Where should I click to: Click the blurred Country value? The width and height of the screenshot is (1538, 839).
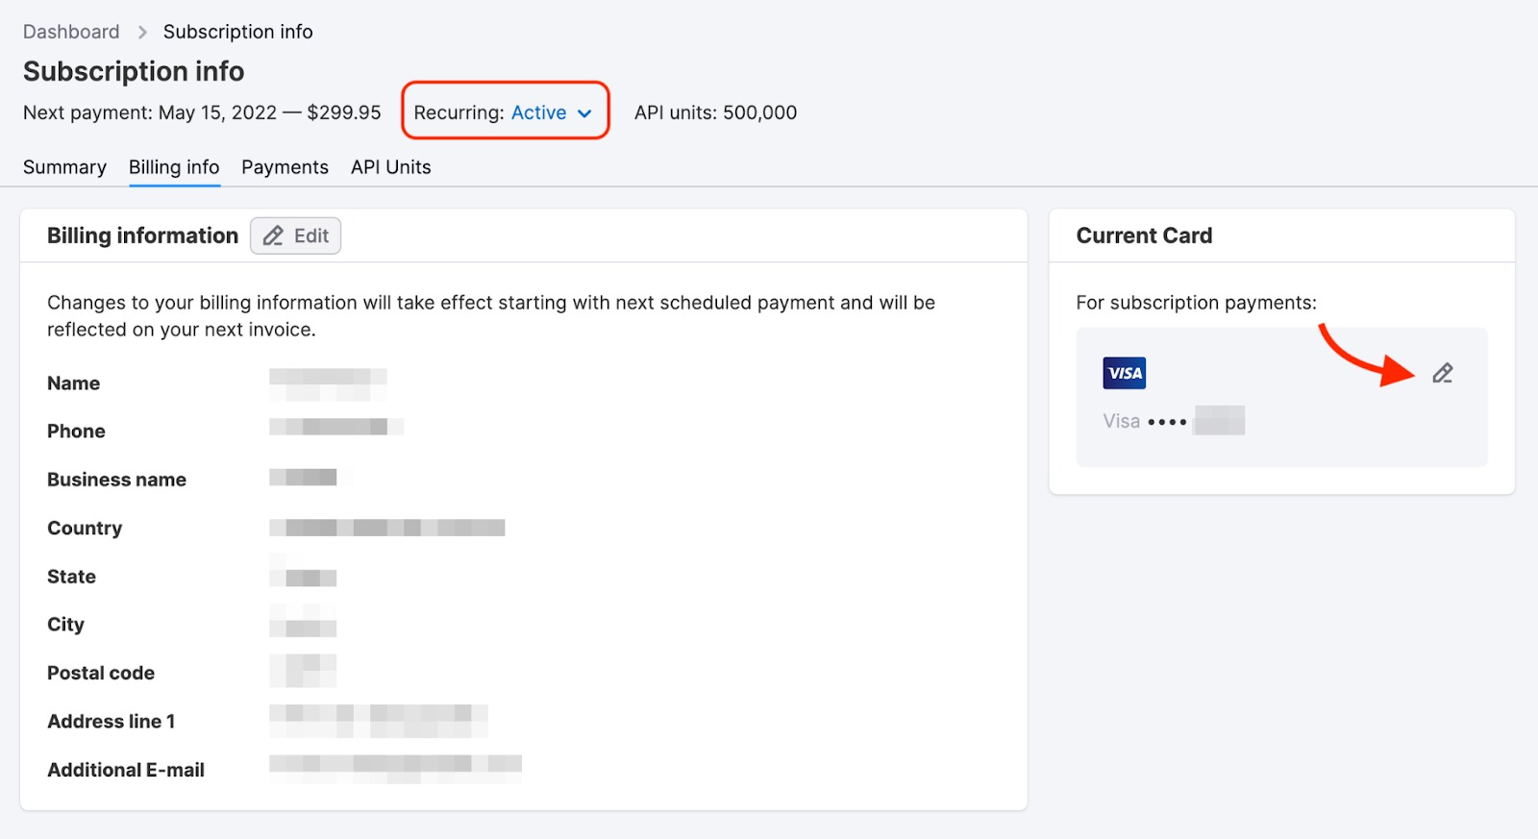(386, 528)
